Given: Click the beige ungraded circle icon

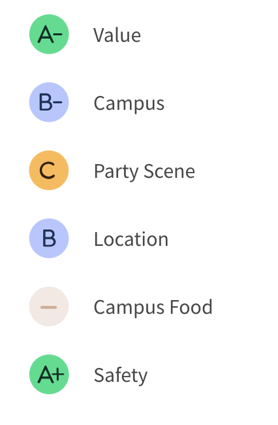Looking at the screenshot, I should [49, 307].
